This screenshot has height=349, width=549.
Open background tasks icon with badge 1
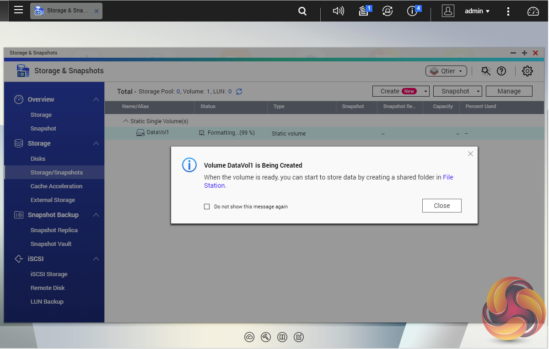click(x=364, y=11)
